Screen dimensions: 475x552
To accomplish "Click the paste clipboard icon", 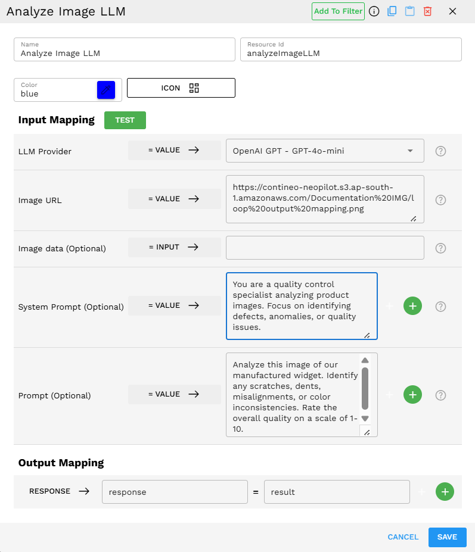I will coord(409,11).
